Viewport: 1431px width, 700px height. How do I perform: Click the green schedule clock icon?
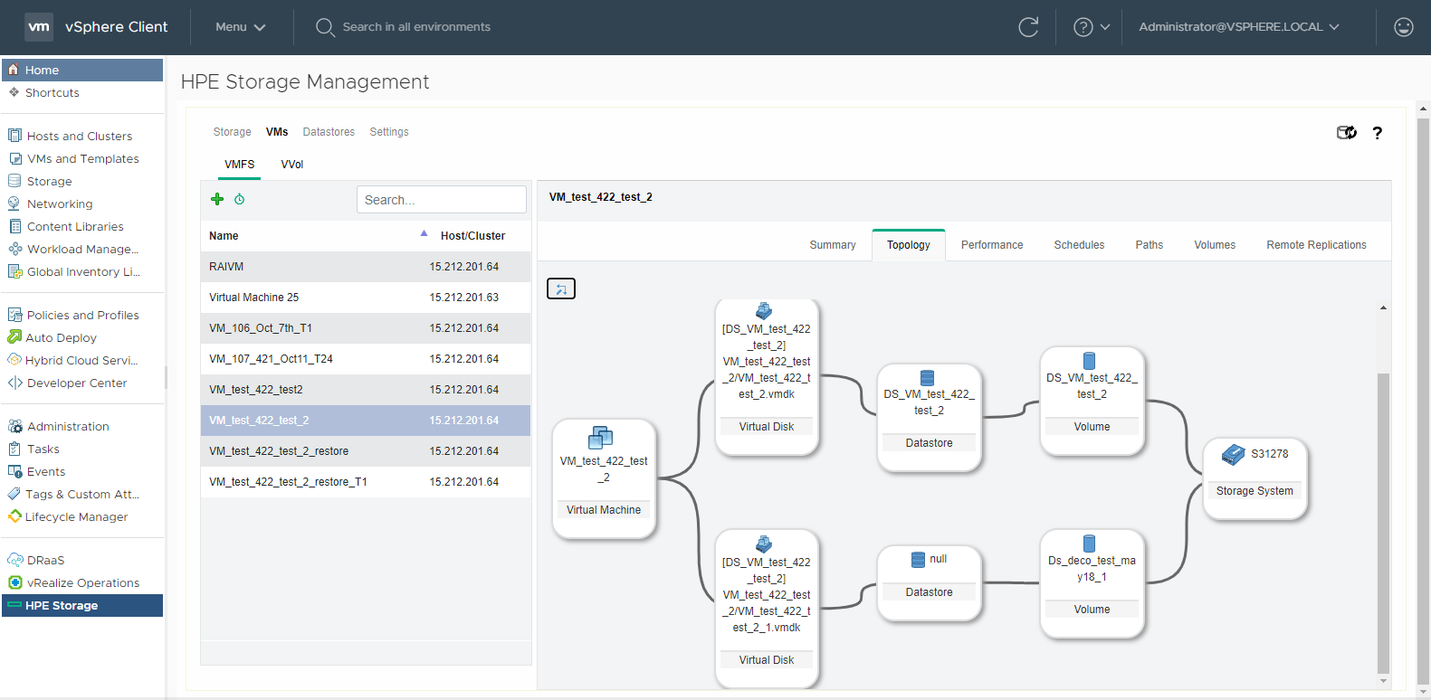click(x=240, y=199)
